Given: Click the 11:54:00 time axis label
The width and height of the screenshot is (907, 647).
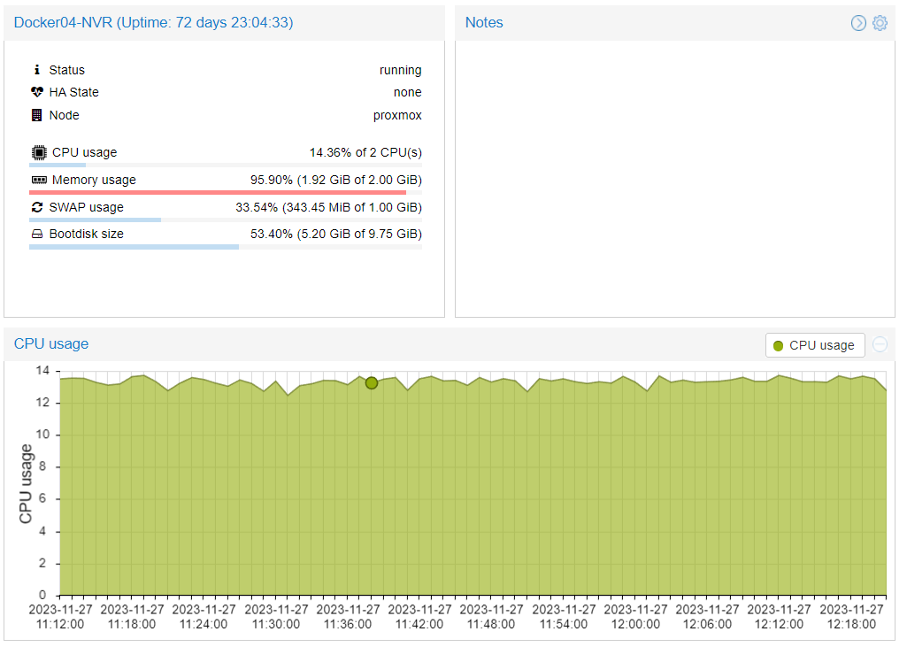Looking at the screenshot, I should 564,617.
